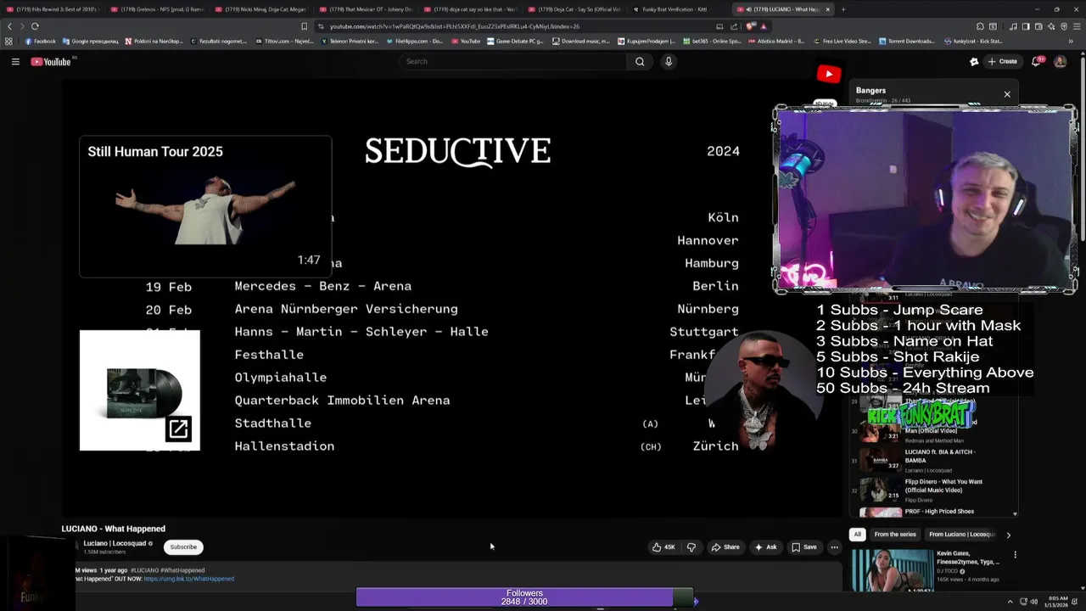Screen dimensions: 1086x611
Task: Go back with the browser back arrow
Action: tap(9, 26)
